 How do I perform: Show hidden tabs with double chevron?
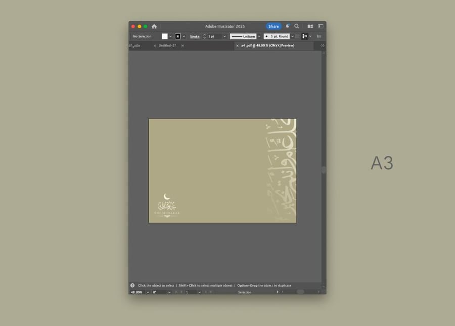pyautogui.click(x=323, y=46)
